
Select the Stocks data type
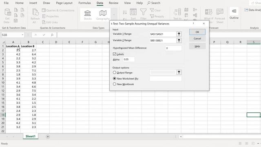tap(88, 15)
